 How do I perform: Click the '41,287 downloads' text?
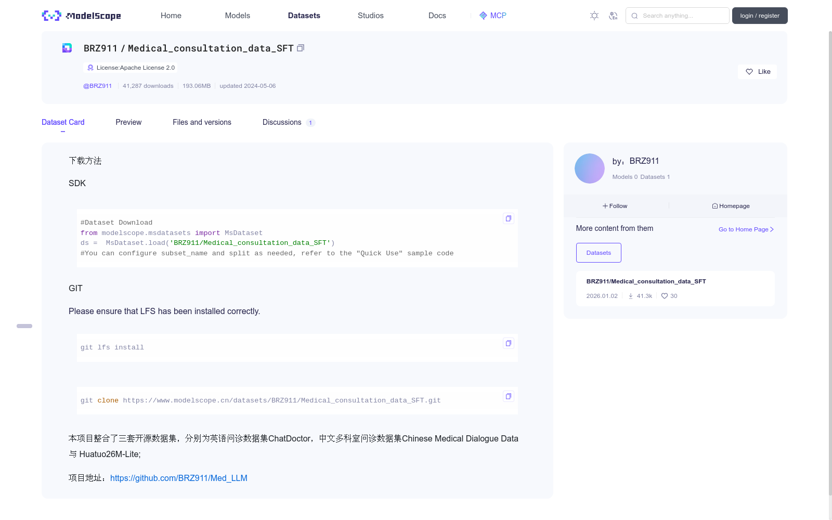coord(148,86)
